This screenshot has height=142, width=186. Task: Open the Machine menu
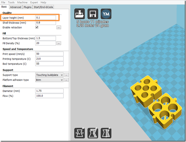click(22, 2)
